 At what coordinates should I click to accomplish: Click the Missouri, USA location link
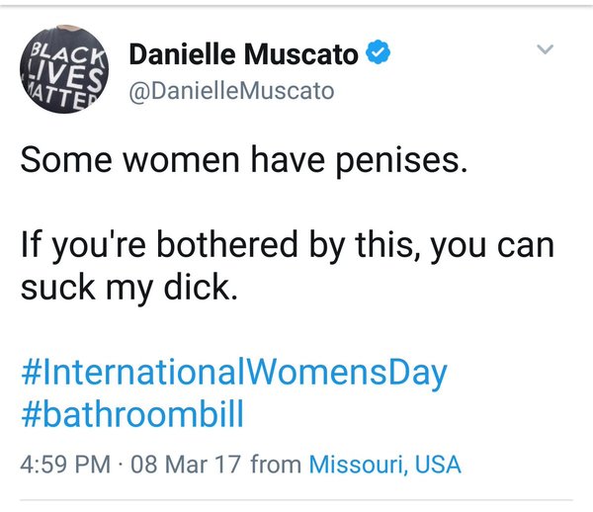tap(385, 464)
